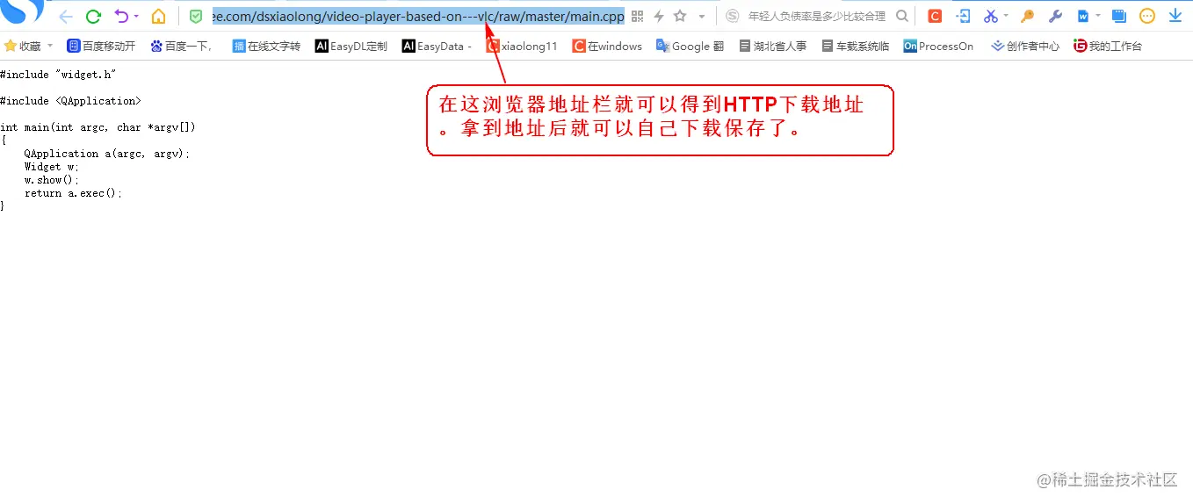Viewport: 1193px width, 504px height.
Task: Open the 收藏 favorites star button
Action: coord(23,46)
